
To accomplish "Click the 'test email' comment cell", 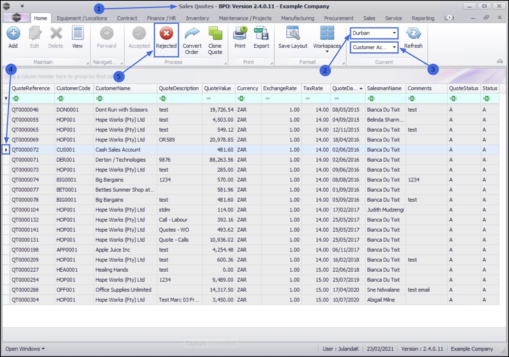I will 427,290.
